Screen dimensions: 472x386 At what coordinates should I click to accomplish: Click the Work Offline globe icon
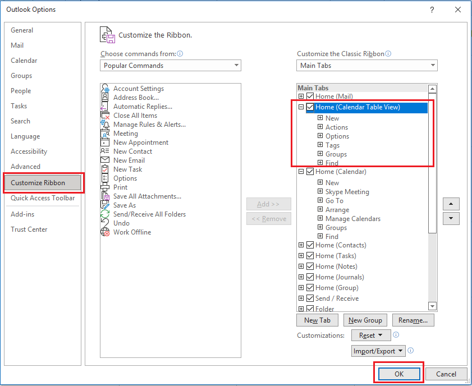pyautogui.click(x=105, y=232)
